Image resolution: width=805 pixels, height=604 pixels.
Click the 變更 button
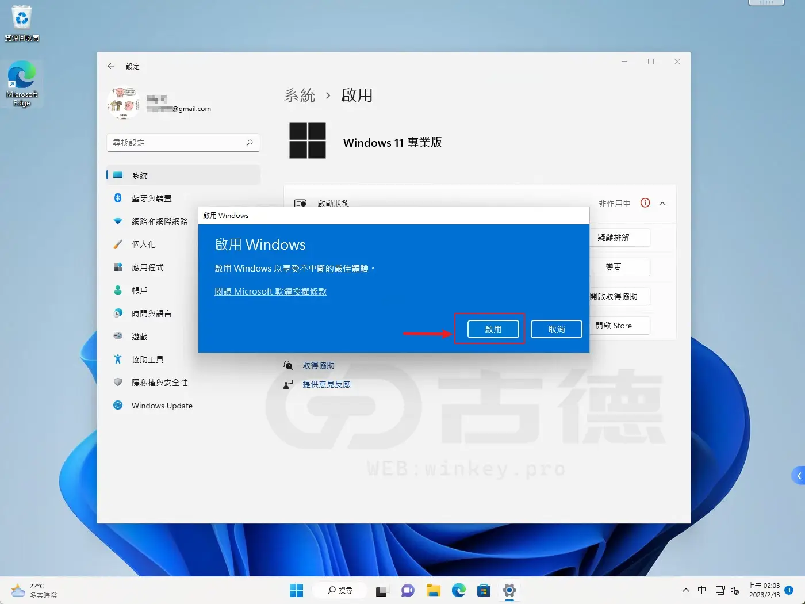pos(620,267)
